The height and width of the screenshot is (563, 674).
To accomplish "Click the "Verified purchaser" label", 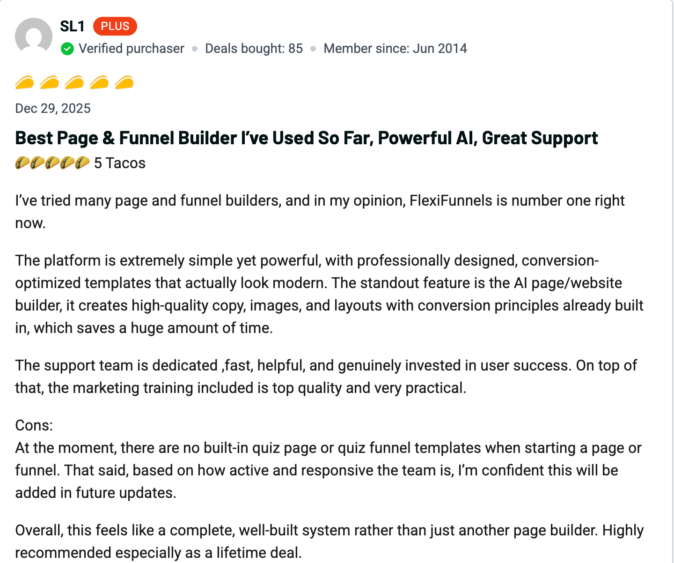I will pos(131,49).
